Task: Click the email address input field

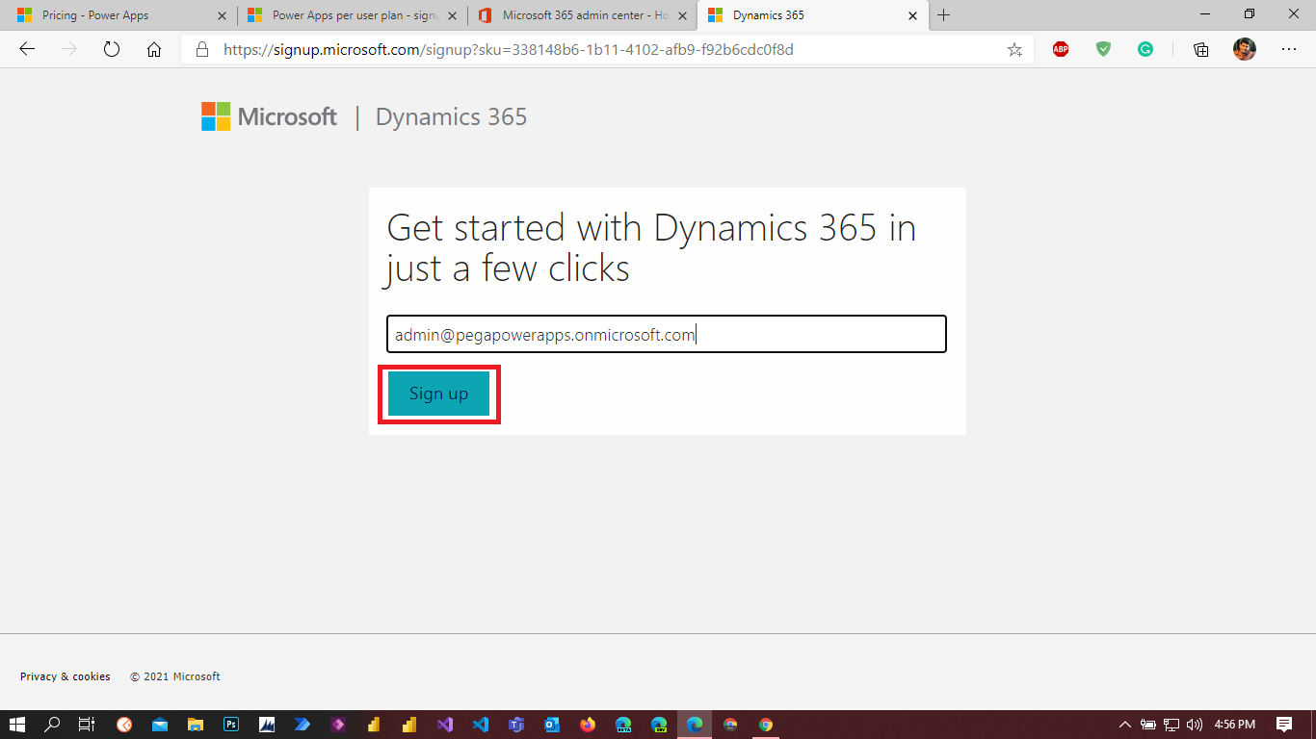Action: 666,335
